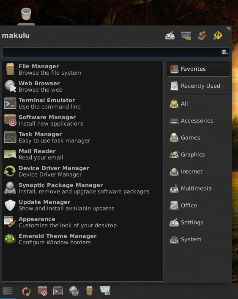The height and width of the screenshot is (299, 238).
Task: Click the hamburger menu button in taskbar
Action: click(x=8, y=291)
